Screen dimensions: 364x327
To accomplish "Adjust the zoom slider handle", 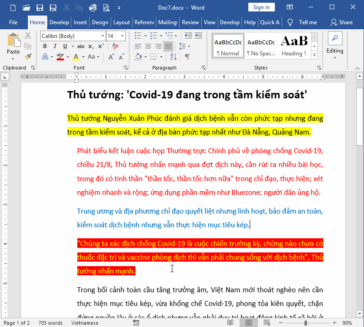I will (x=306, y=323).
